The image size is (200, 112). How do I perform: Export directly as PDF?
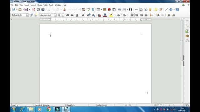[33, 10]
